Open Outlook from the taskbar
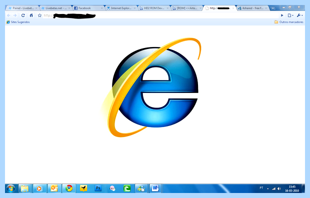The image size is (310, 198). [x=54, y=188]
